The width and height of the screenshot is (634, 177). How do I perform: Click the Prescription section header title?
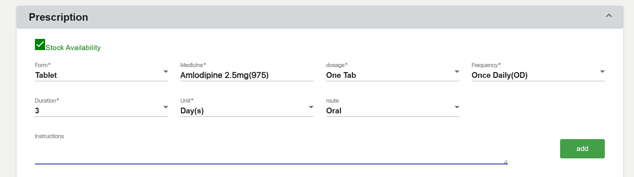point(58,17)
